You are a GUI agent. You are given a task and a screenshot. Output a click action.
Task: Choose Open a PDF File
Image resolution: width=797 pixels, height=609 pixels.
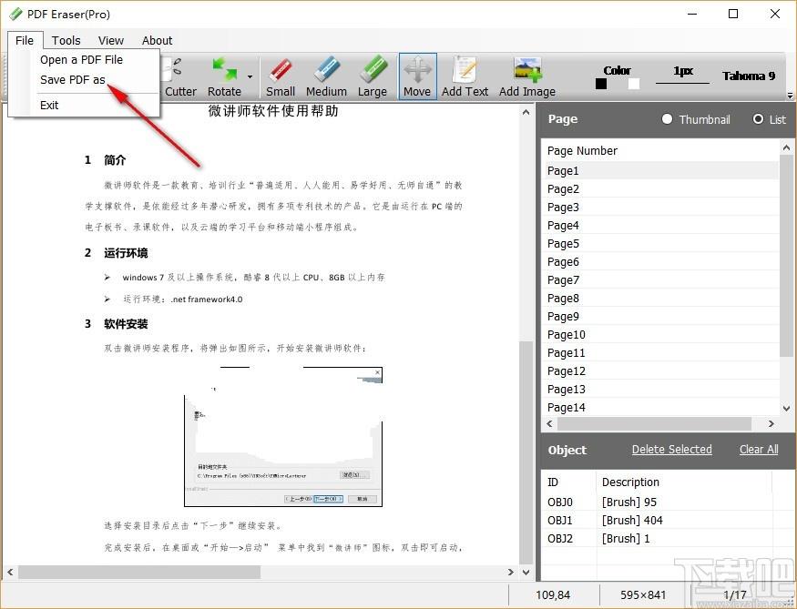(81, 60)
